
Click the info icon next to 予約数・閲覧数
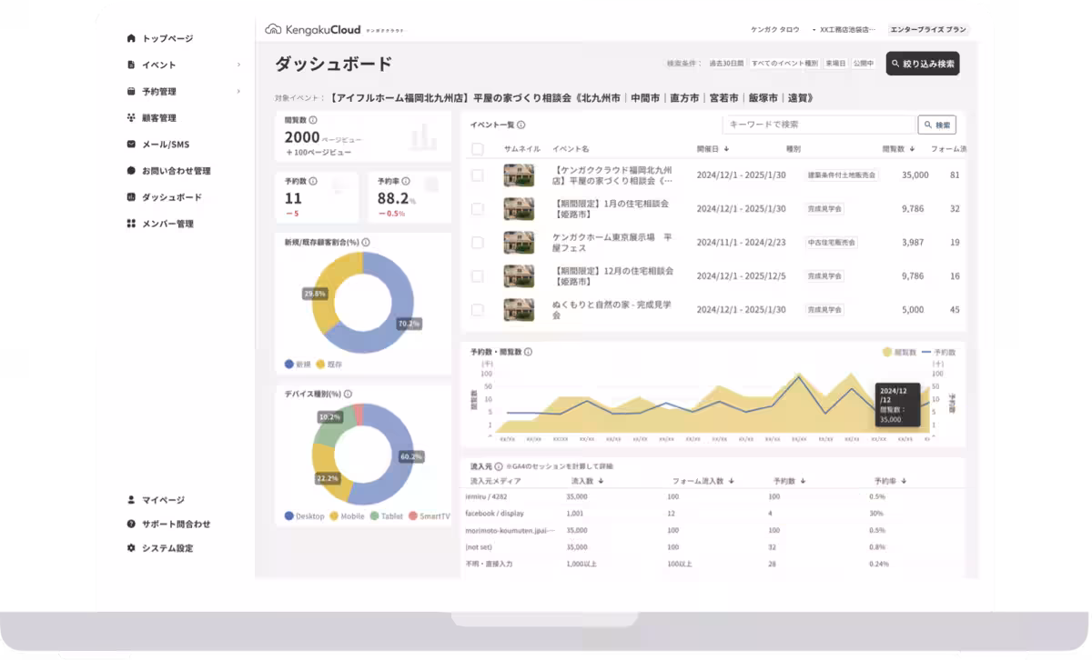tap(529, 352)
